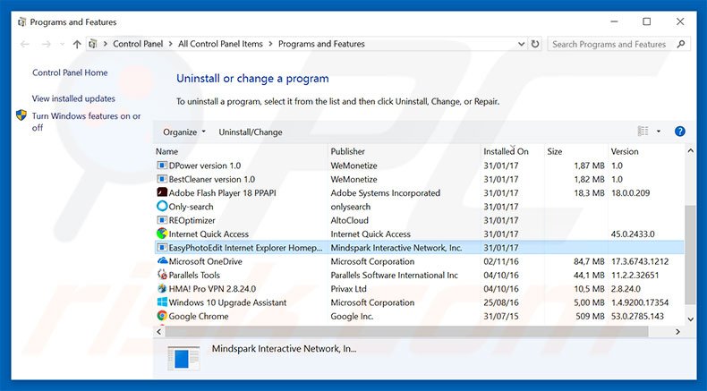The image size is (707, 391).
Task: Click the Parallels Tools icon
Action: 162,275
